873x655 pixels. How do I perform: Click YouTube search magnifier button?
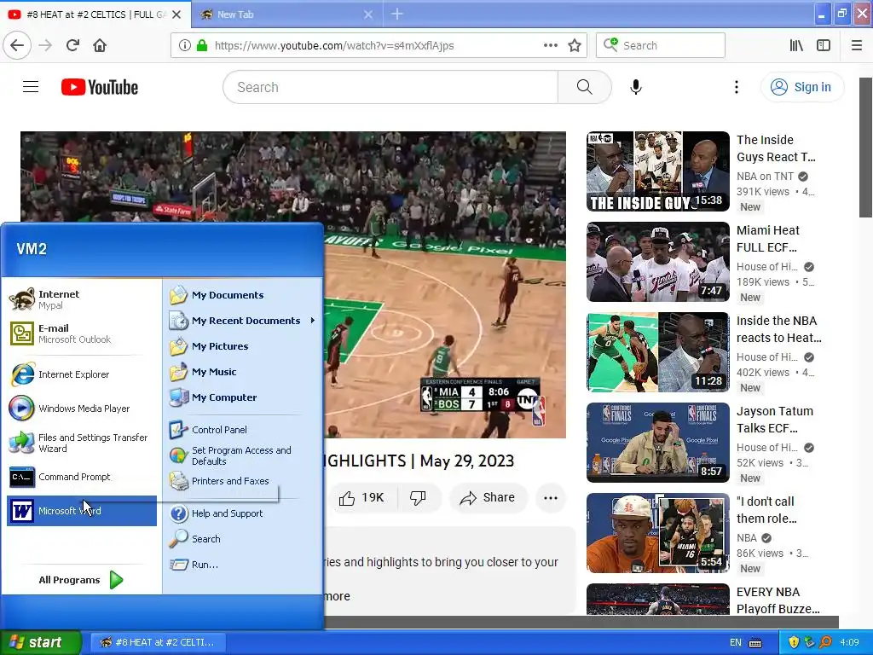click(x=585, y=87)
